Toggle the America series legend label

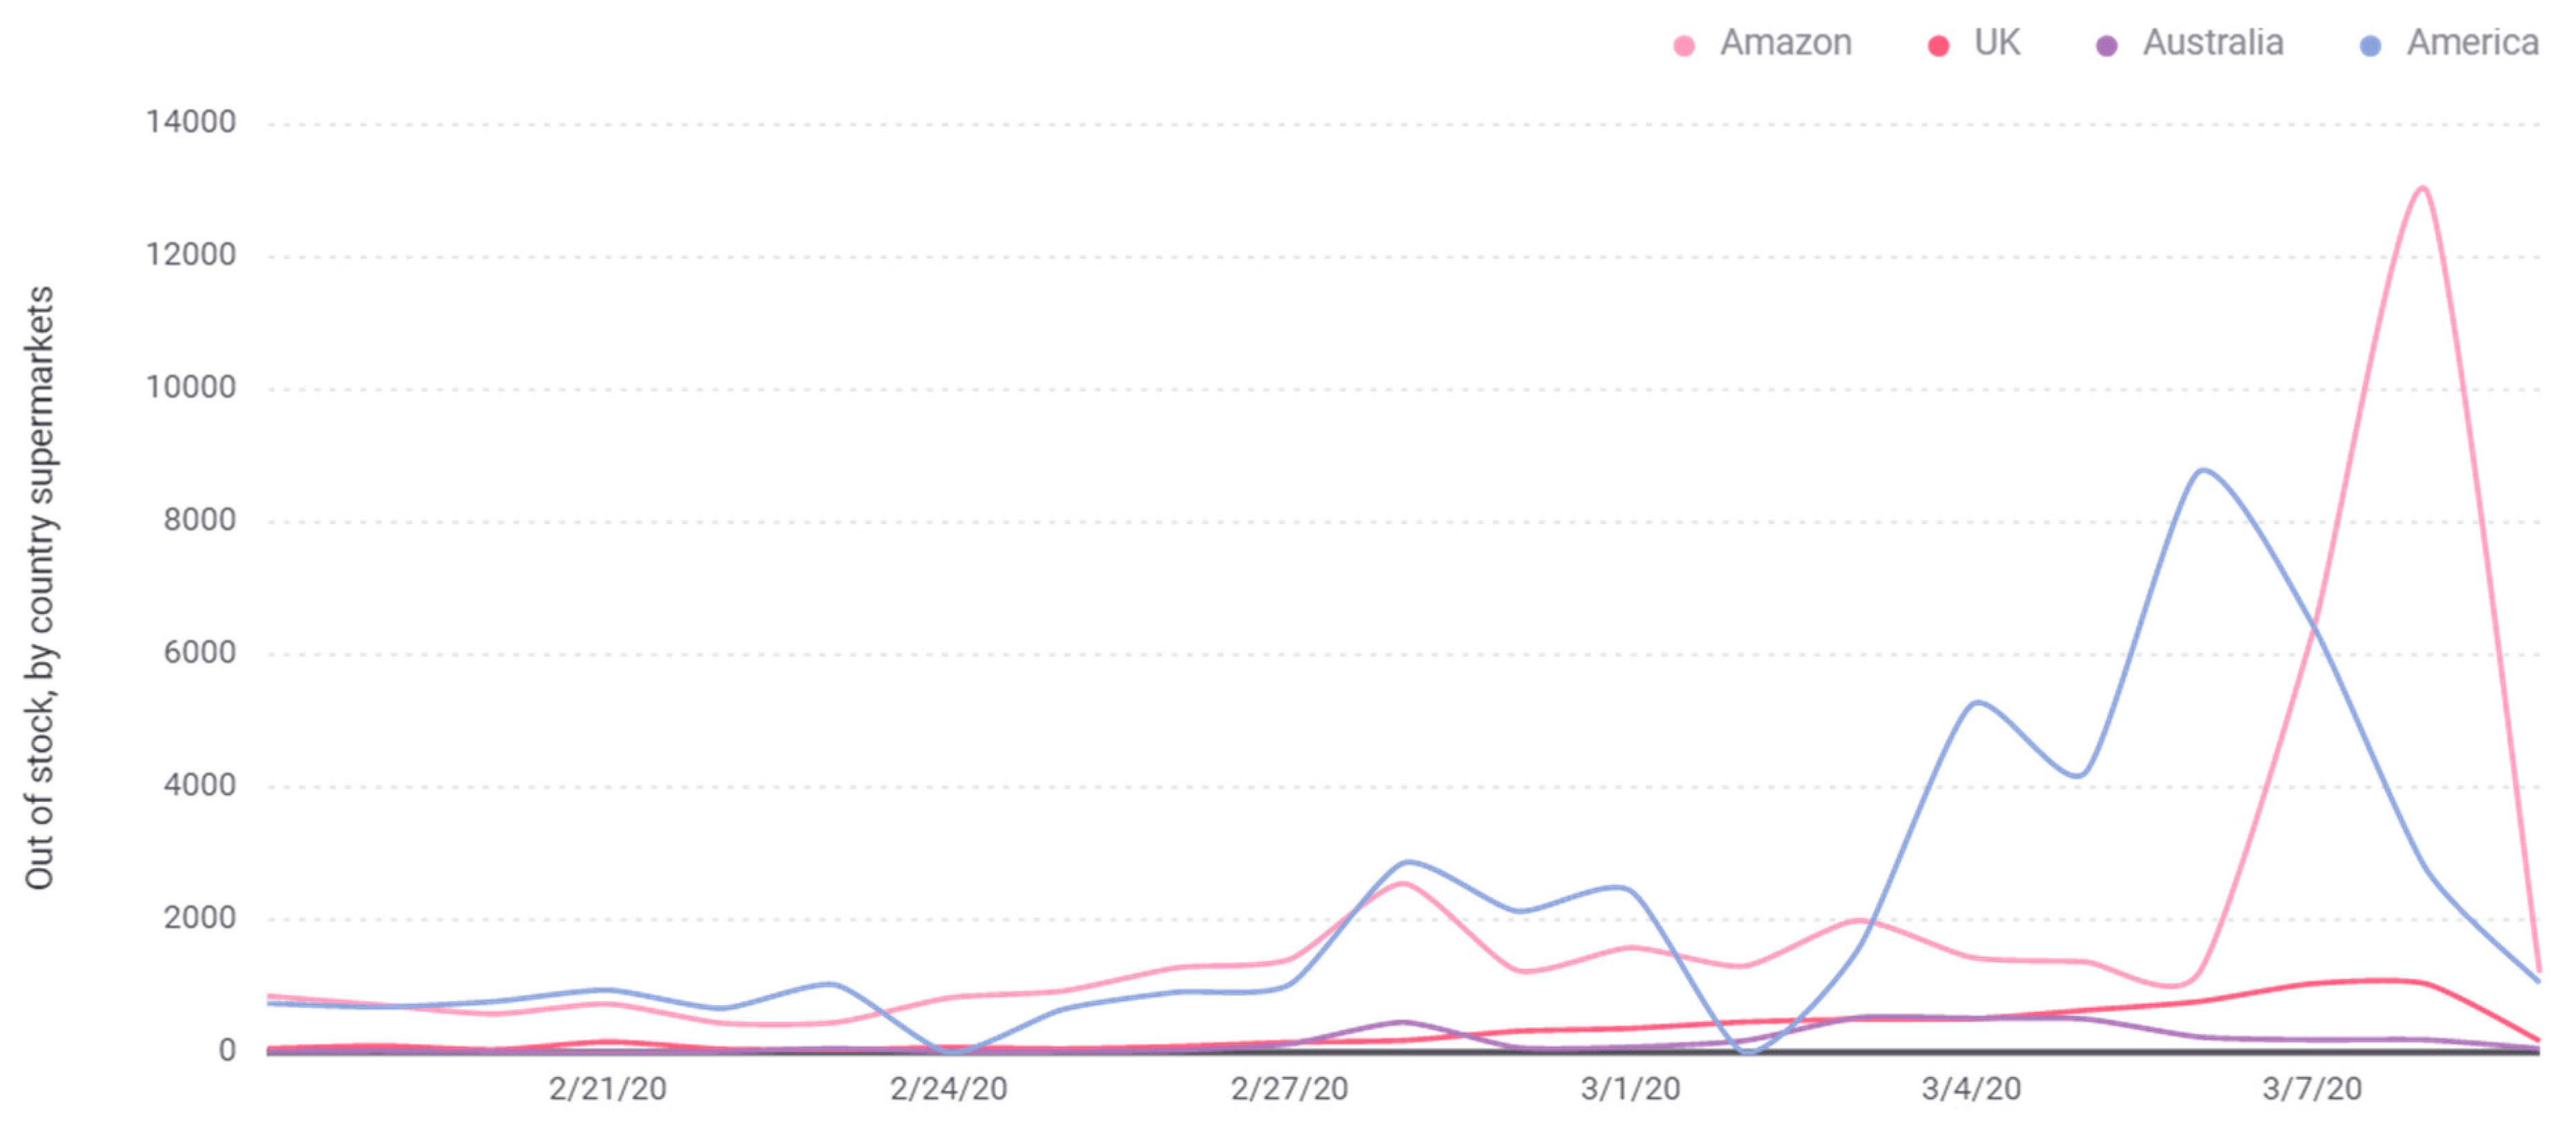click(2472, 43)
